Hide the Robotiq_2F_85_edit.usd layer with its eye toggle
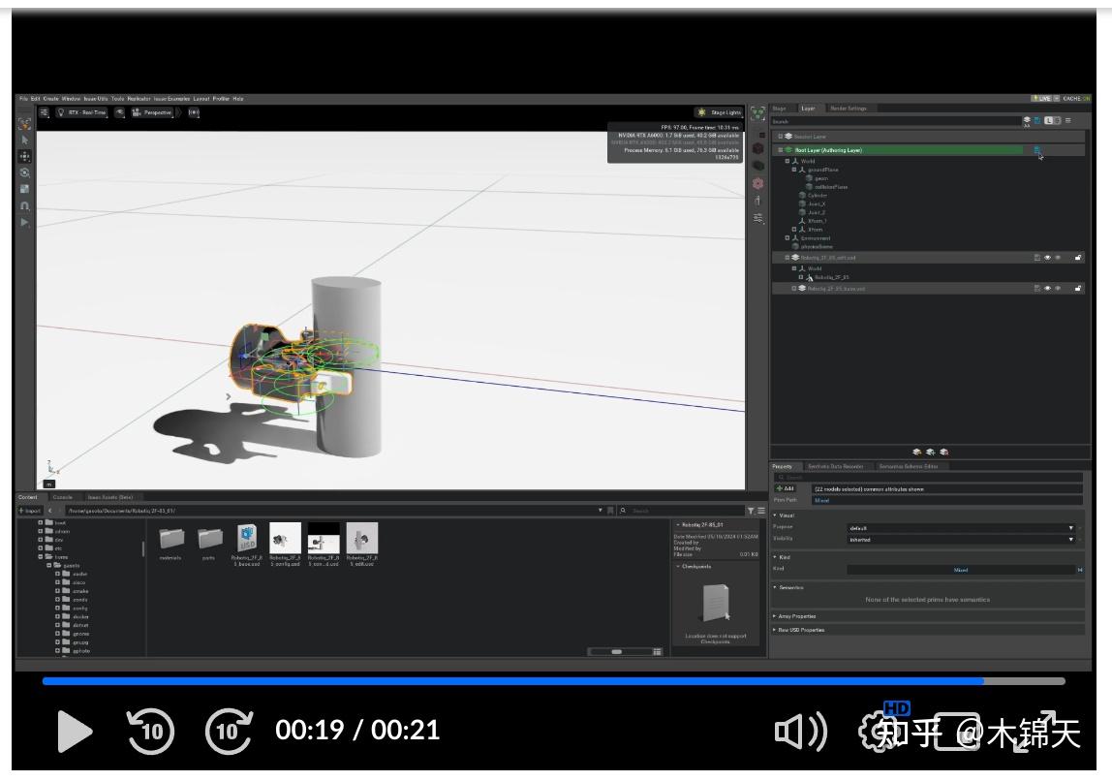 tap(1048, 257)
